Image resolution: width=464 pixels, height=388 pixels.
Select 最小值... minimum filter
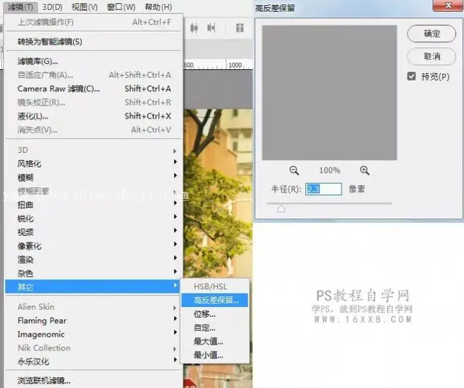click(x=215, y=355)
